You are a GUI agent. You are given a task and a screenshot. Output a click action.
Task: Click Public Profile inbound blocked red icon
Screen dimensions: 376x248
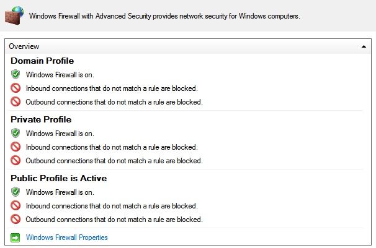pos(16,206)
